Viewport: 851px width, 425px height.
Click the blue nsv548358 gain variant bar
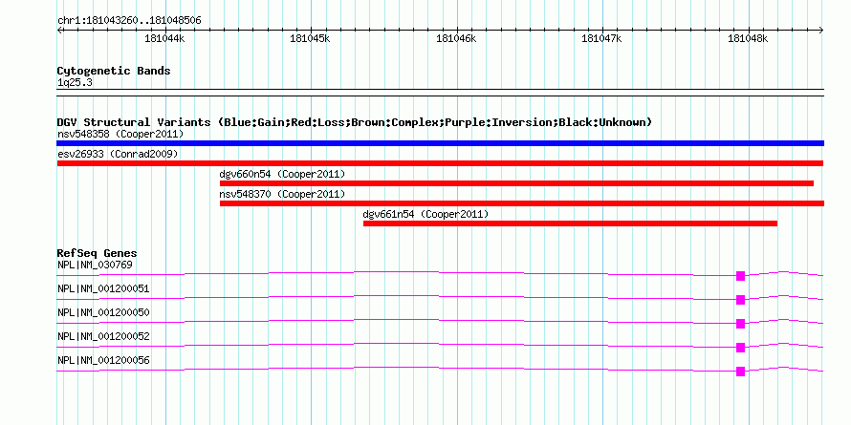click(x=440, y=143)
